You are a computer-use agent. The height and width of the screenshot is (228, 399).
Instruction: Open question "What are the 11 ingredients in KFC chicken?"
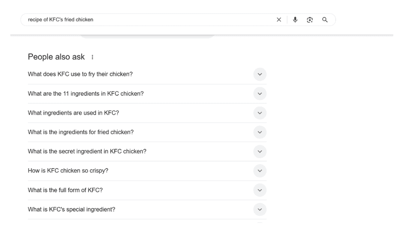point(86,94)
